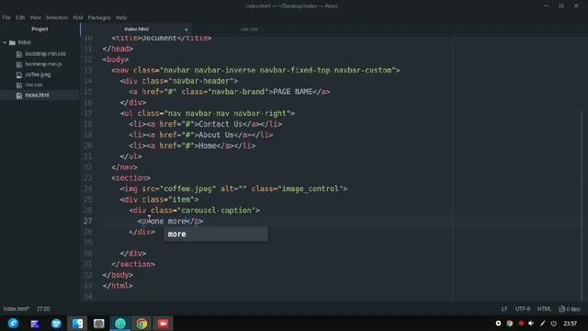
Task: Open the file manager icon in taskbar
Action: tap(77, 324)
